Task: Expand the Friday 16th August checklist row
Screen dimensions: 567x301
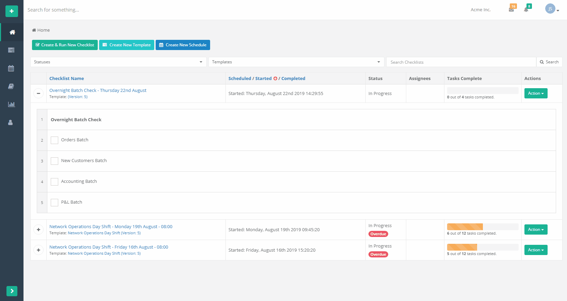Action: click(x=38, y=250)
